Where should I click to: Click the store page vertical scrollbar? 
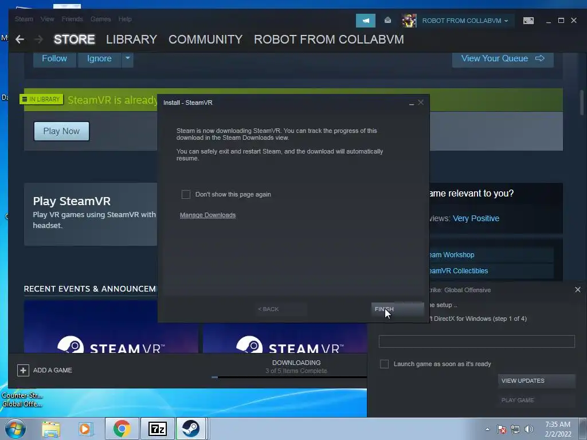pos(581,103)
